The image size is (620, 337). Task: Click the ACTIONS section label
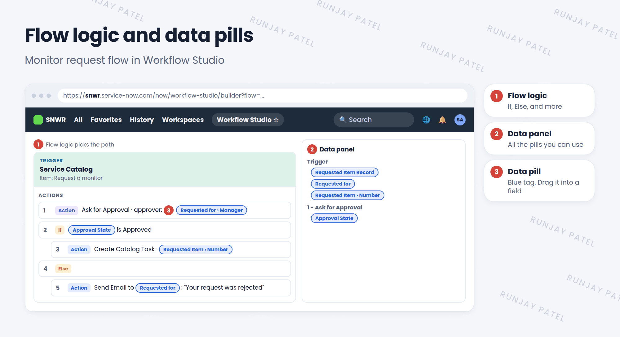tap(51, 195)
